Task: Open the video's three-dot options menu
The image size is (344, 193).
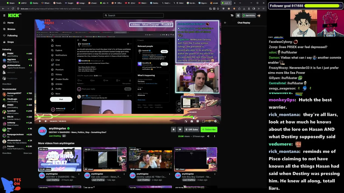Action: coord(214,136)
